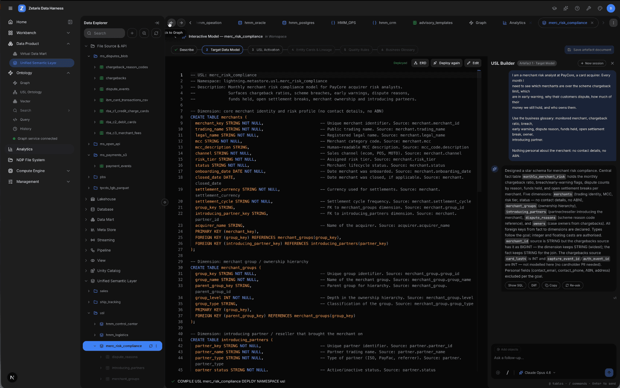Open the Claude Opus 4.6 model dropdown
This screenshot has width=620, height=388.
click(x=537, y=373)
